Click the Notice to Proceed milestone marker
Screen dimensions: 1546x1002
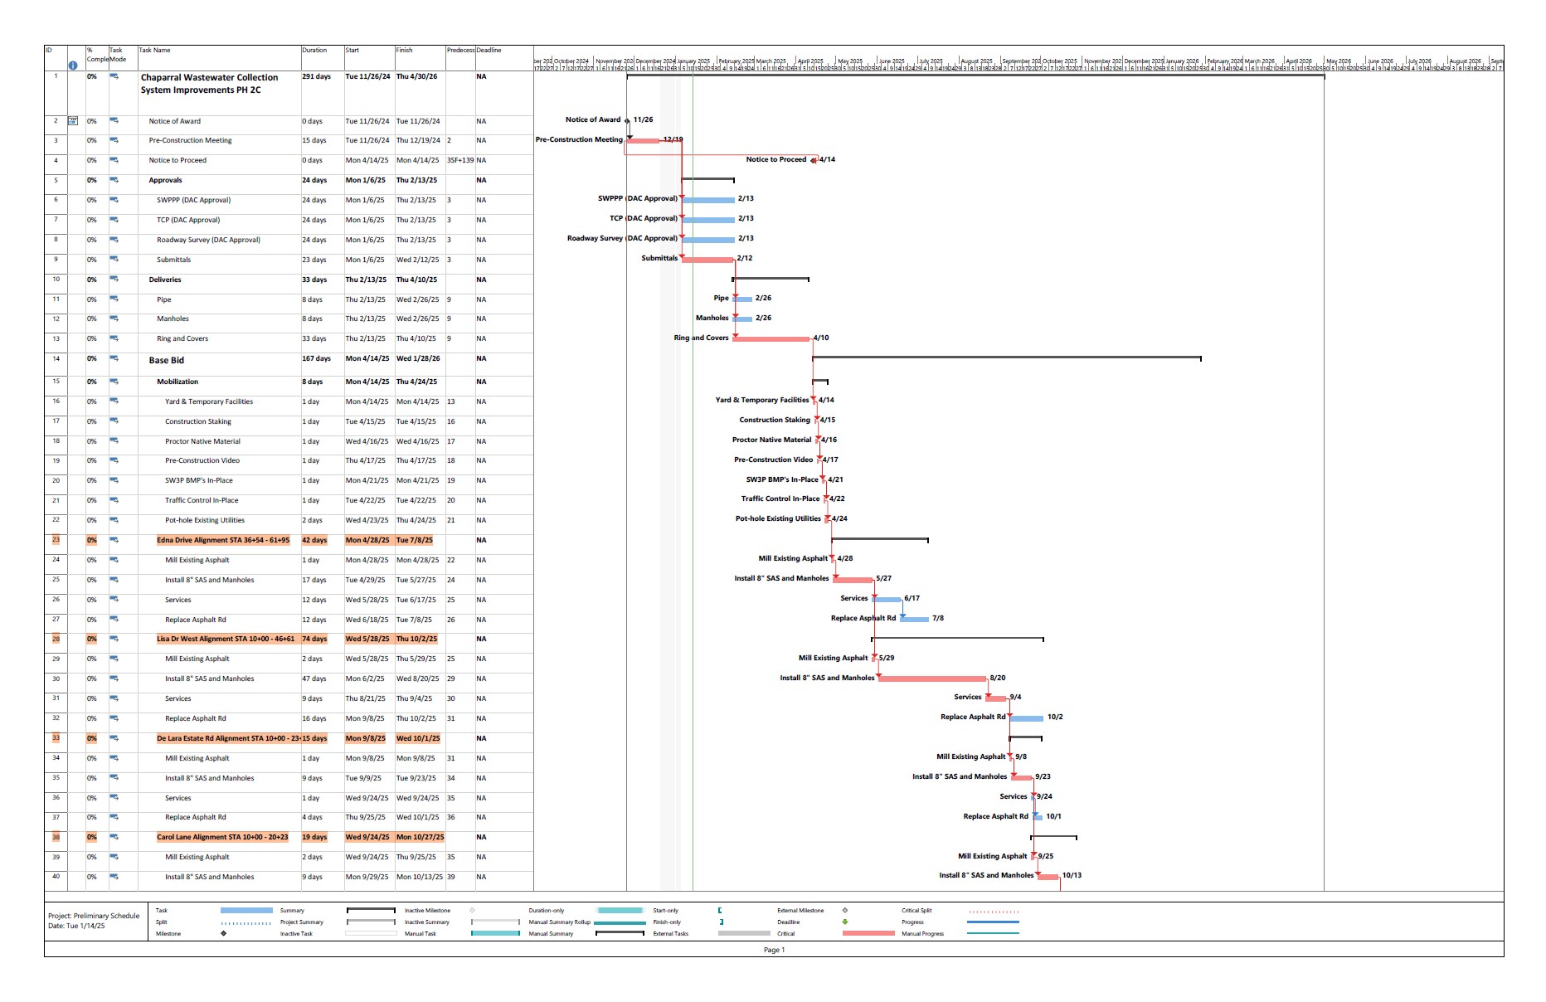(x=814, y=160)
